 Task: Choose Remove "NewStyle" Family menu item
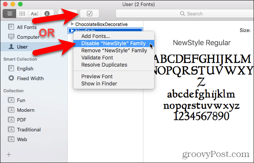pyautogui.click(x=114, y=50)
